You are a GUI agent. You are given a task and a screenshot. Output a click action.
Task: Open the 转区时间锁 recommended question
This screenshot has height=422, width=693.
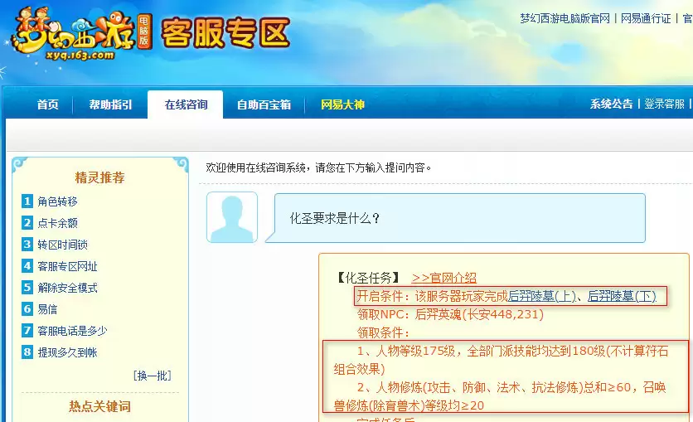(63, 245)
